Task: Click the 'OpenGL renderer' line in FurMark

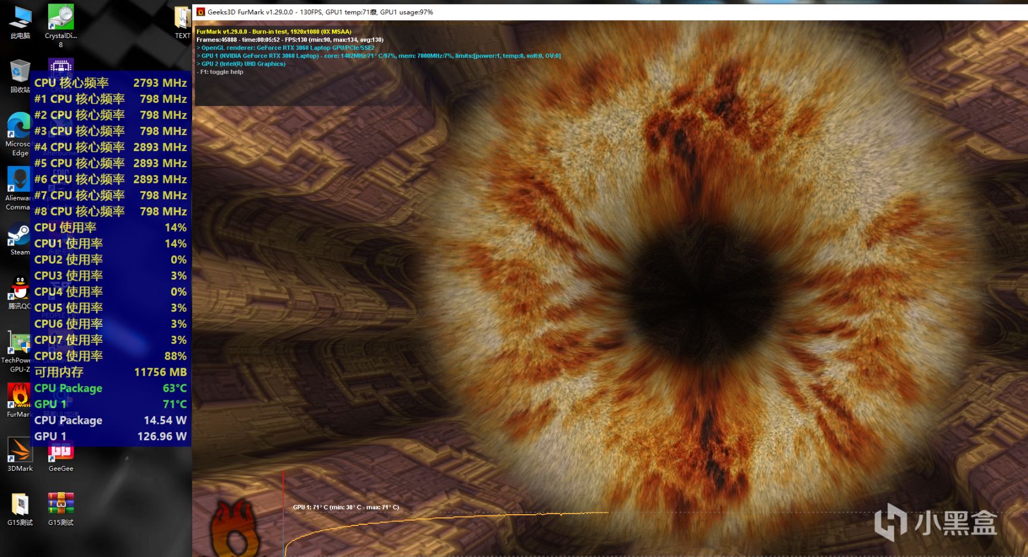Action: click(286, 48)
